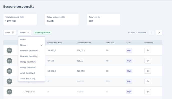
Task: Sort by Avfall (høy til lav)
Action: pyautogui.click(x=31, y=78)
